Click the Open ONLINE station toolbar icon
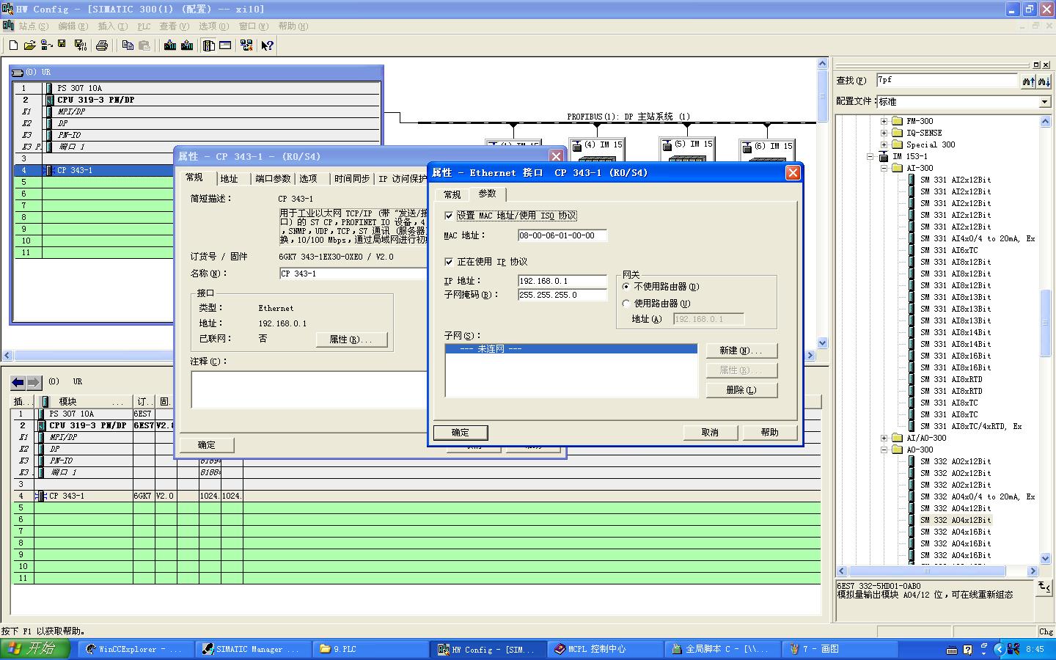The height and width of the screenshot is (660, 1056). [46, 45]
